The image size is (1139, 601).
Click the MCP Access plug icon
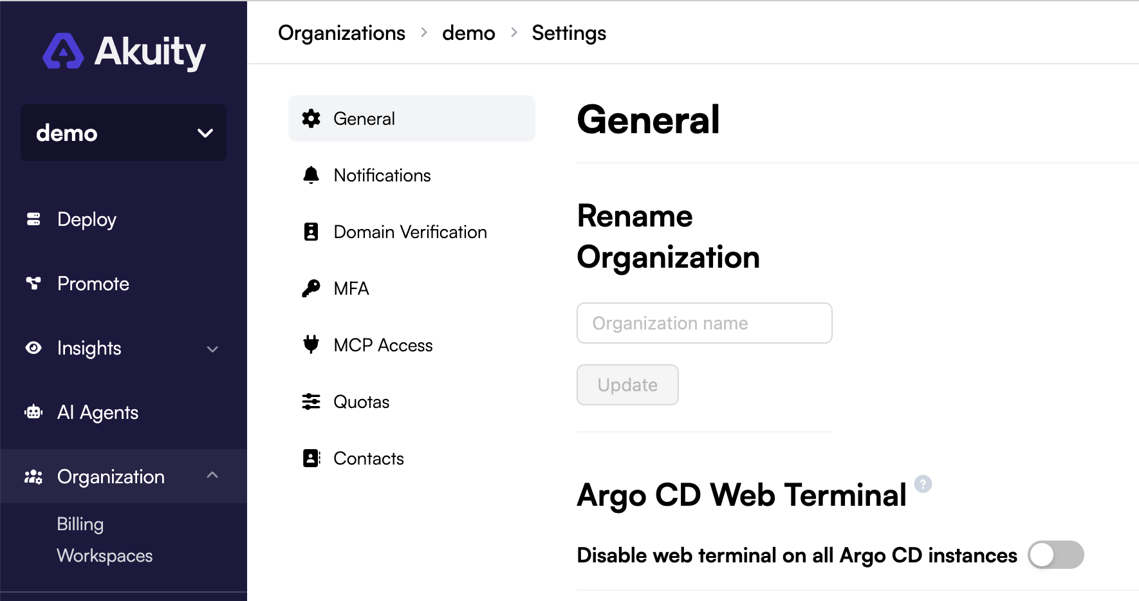311,345
